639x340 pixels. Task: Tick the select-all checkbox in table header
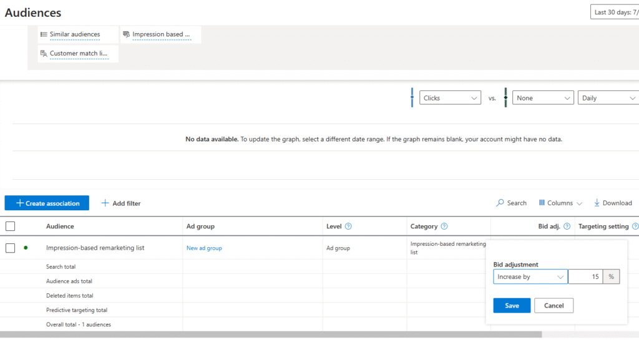pyautogui.click(x=10, y=226)
